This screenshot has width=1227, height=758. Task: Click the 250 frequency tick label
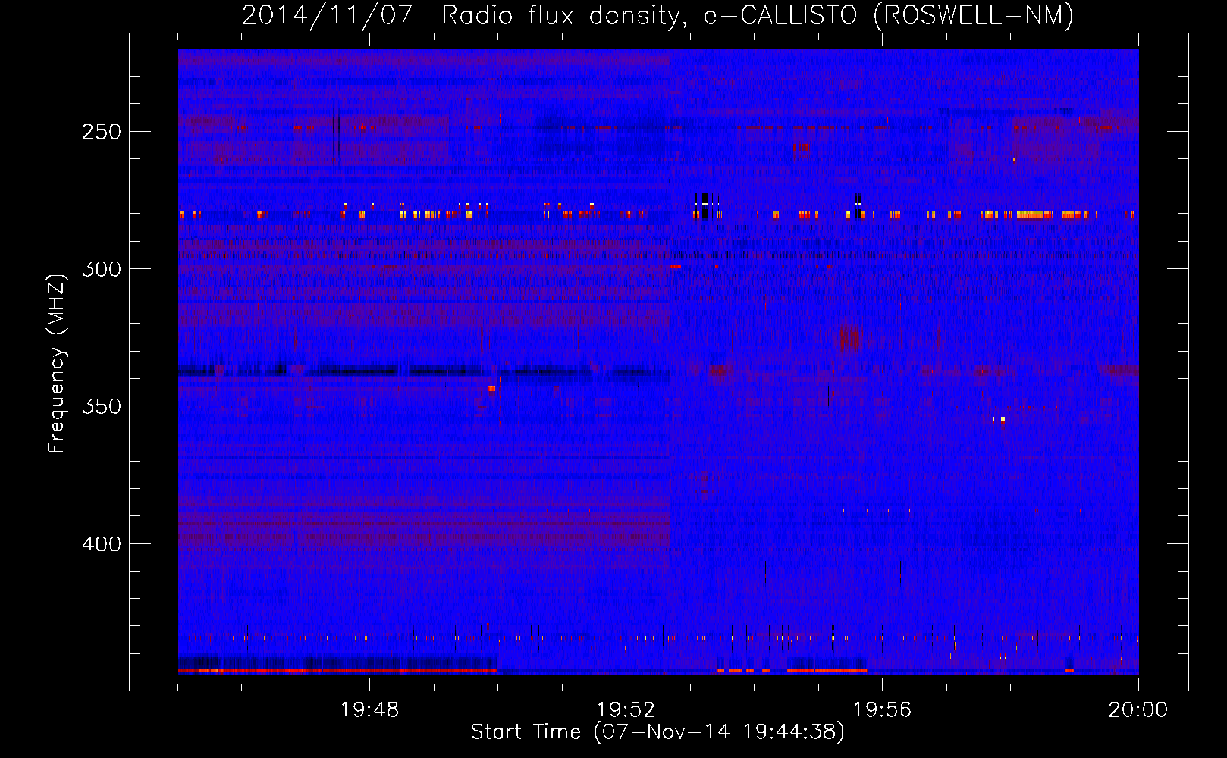pyautogui.click(x=102, y=132)
